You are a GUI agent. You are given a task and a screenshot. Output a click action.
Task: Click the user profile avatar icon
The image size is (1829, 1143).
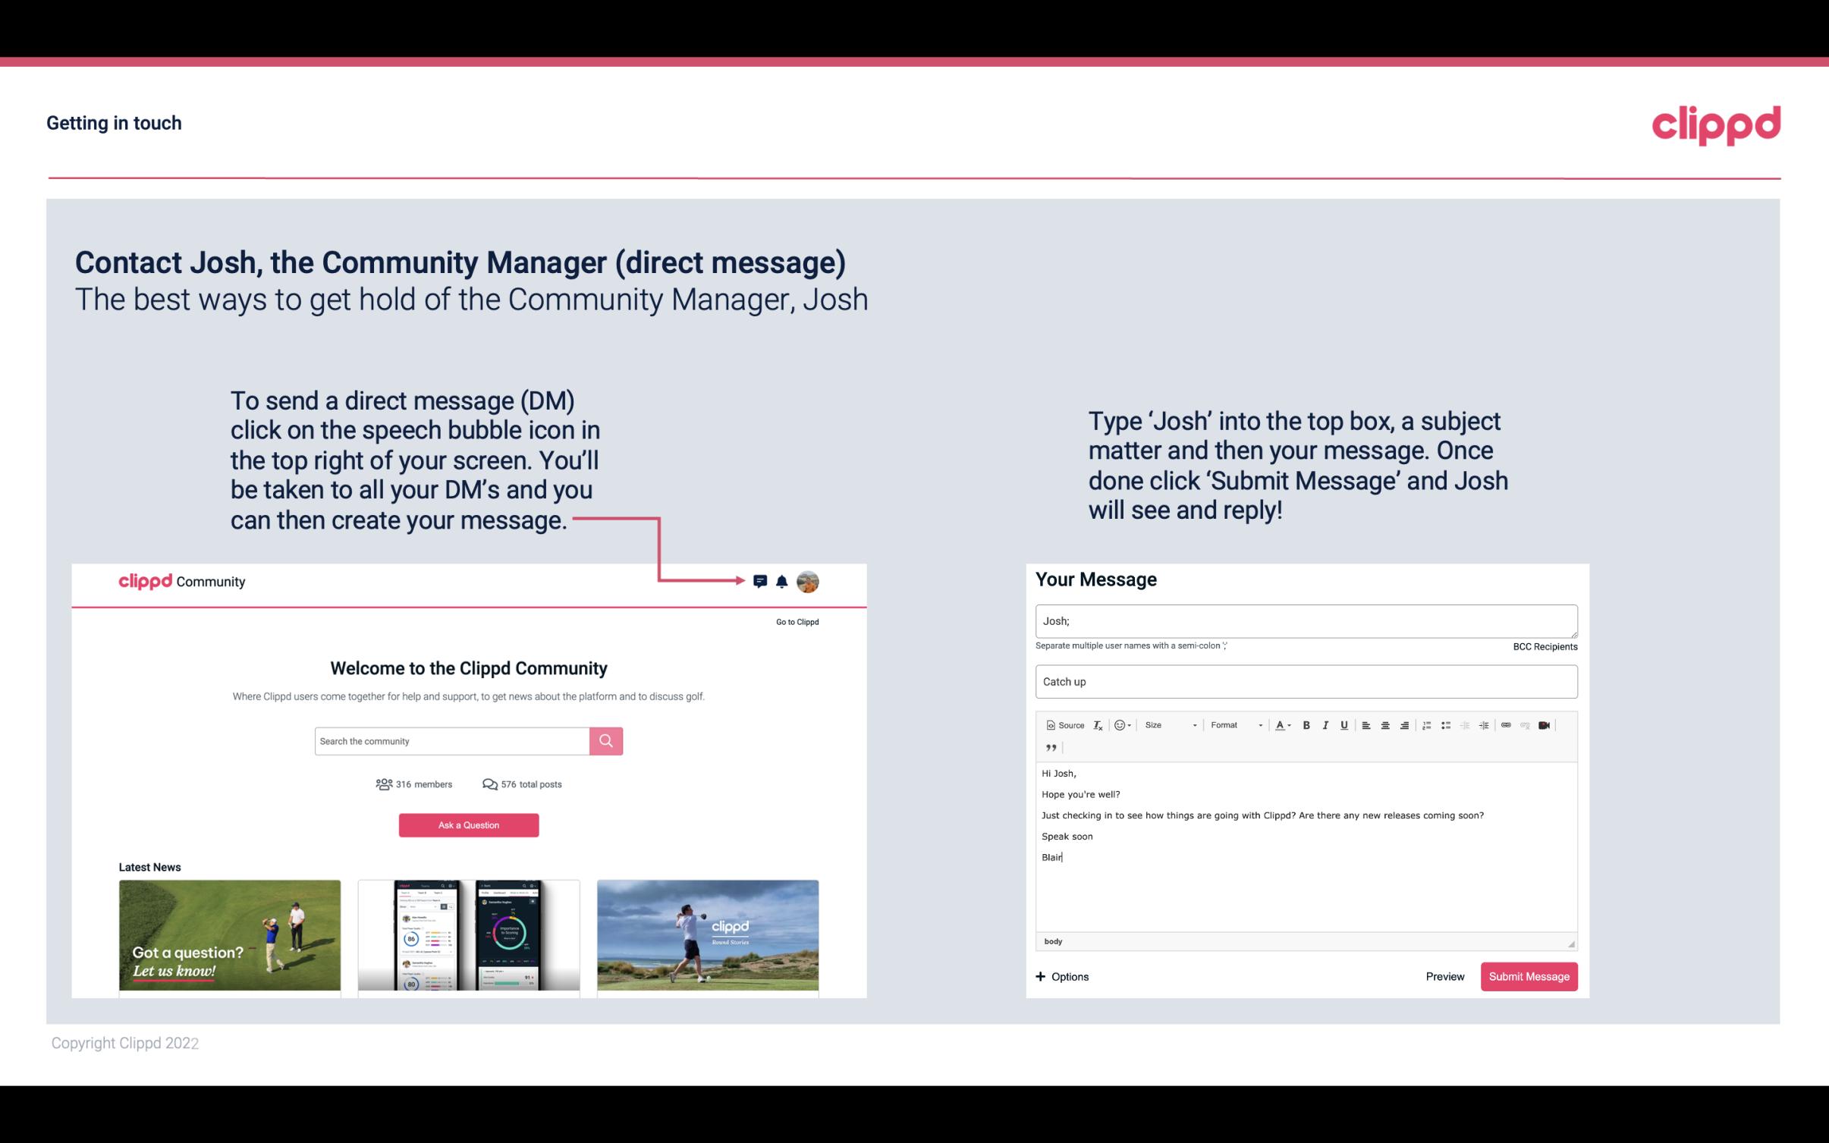pos(807,582)
